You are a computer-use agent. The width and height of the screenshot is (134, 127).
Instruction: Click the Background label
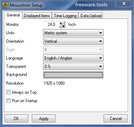tap(16, 75)
